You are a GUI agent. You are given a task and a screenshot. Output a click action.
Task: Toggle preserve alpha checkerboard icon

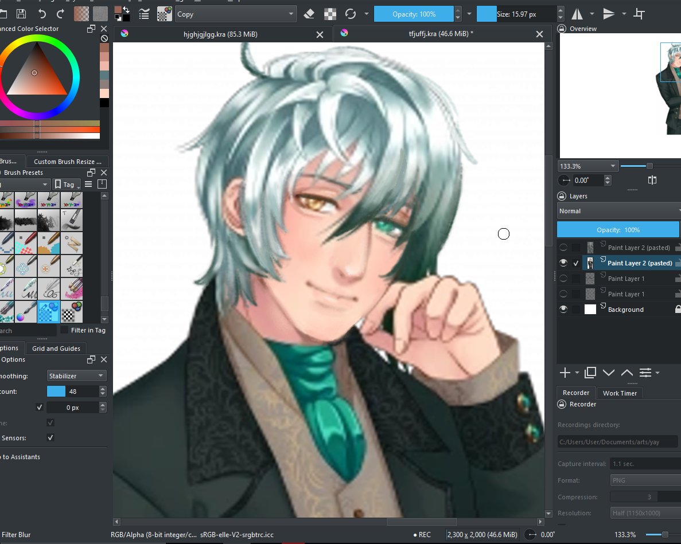tap(330, 14)
